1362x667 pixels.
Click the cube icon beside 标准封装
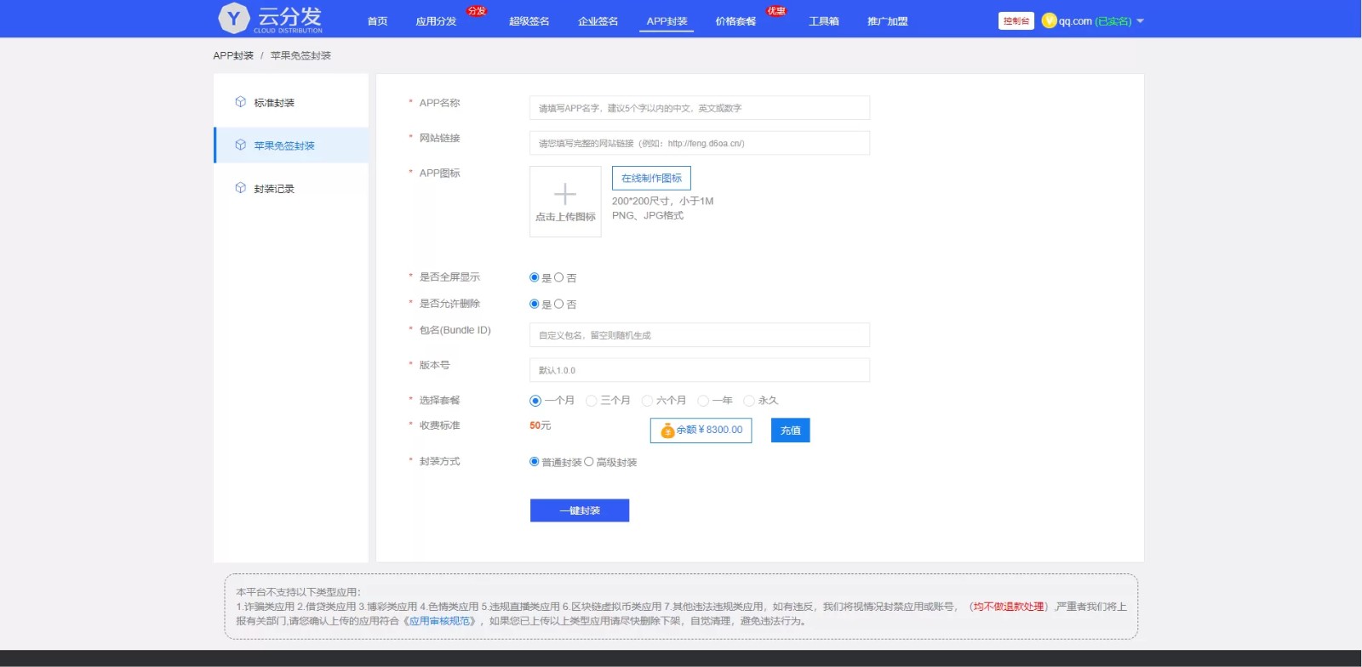[x=241, y=102]
